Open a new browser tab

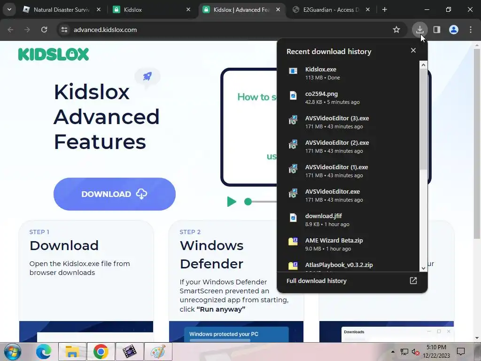click(x=385, y=9)
